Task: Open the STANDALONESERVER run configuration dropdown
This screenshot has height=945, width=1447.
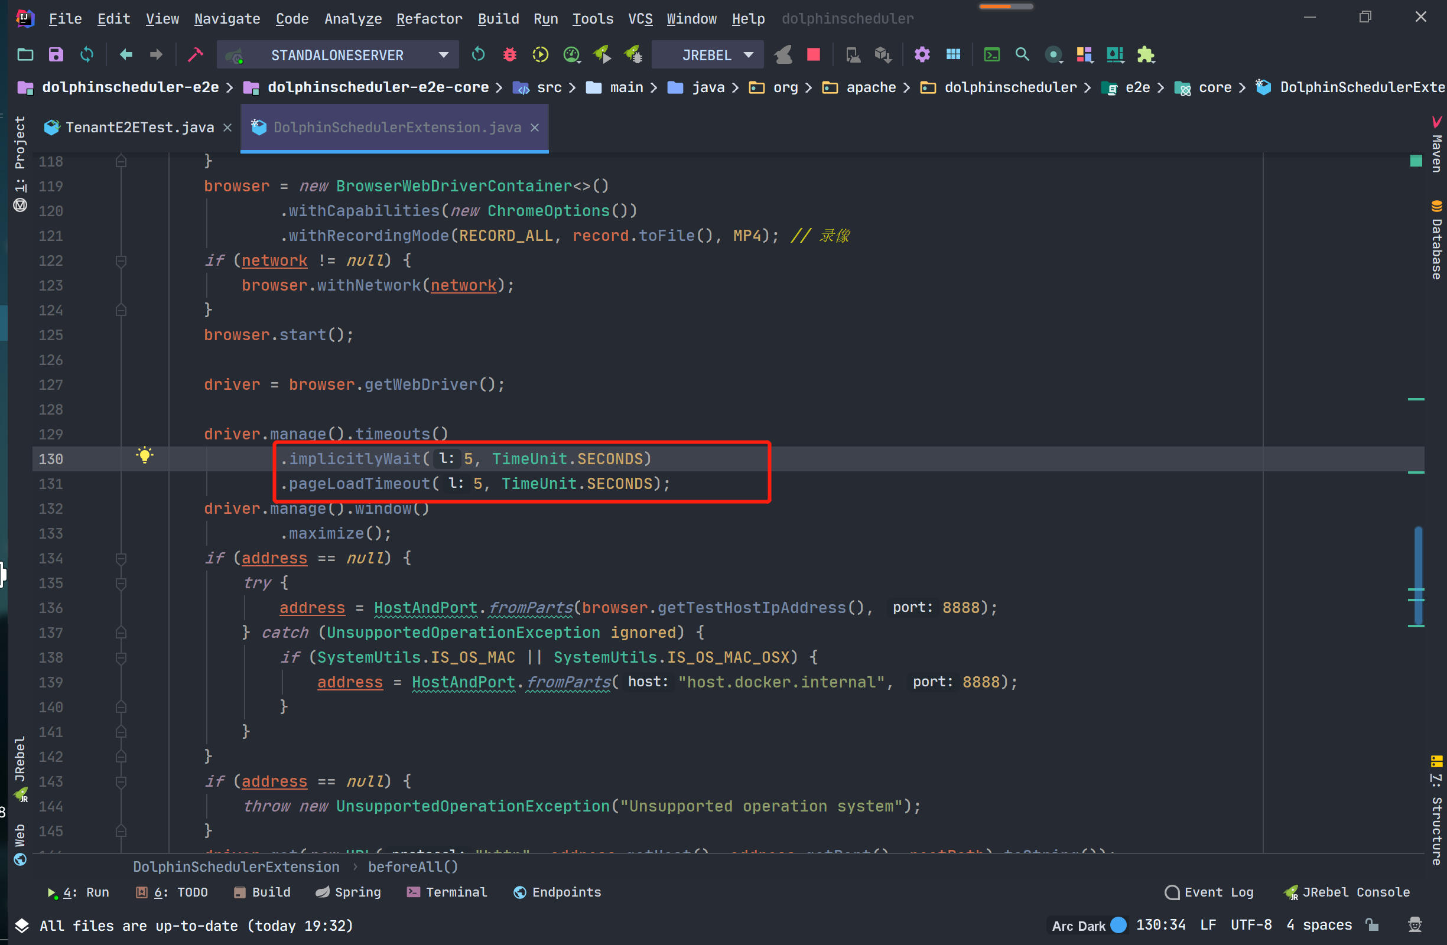Action: coord(338,56)
